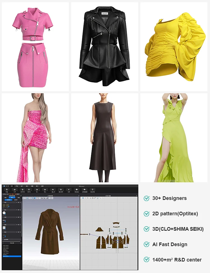The width and height of the screenshot is (210, 273).
Task: Click the video camera animation icon
Action: click(x=85, y=190)
